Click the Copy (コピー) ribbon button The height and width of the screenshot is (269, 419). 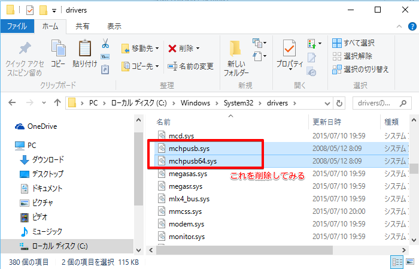(x=58, y=53)
